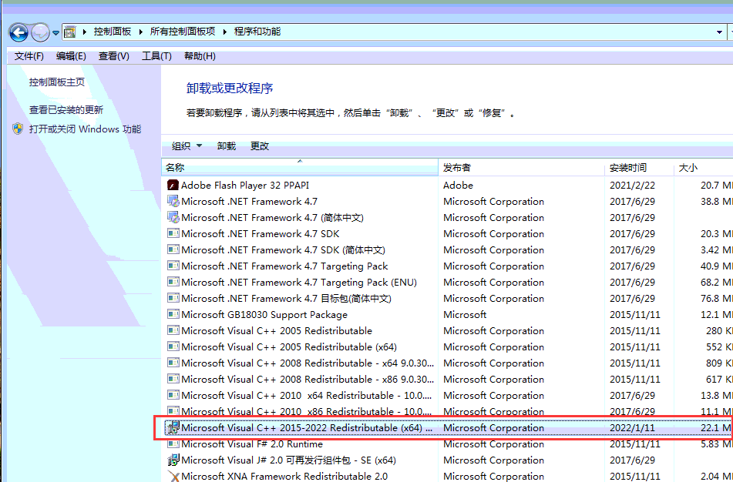
Task: Click 控制面板 breadcrumb in address bar
Action: tap(113, 32)
